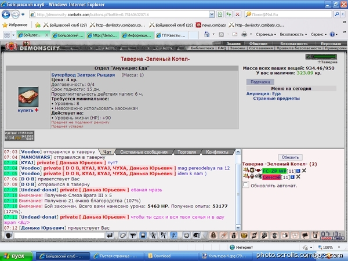Click inside the chat message input field
Screen dimensions: 348x261
[59, 235]
